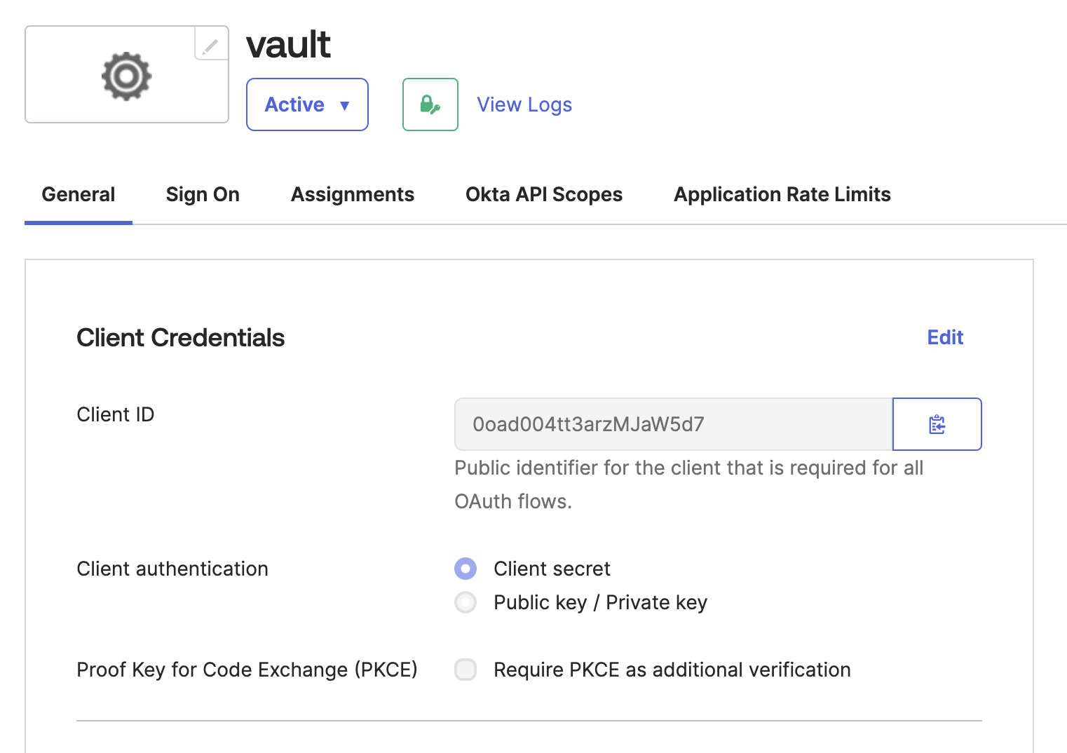This screenshot has width=1067, height=753.
Task: Copy the Client ID to the clipboard
Action: pos(937,424)
